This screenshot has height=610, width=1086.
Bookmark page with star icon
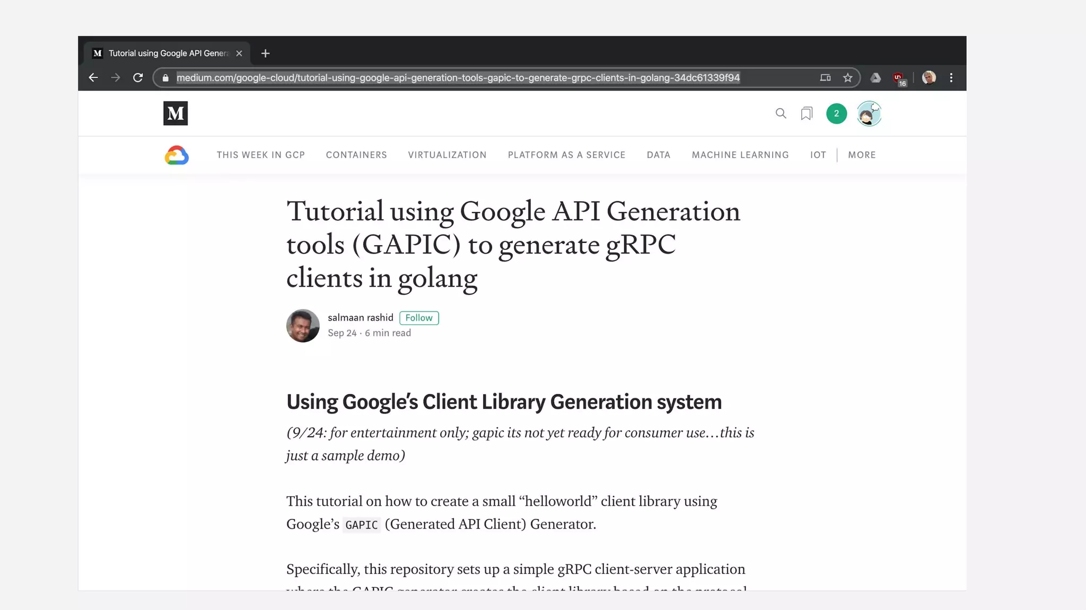coord(847,78)
